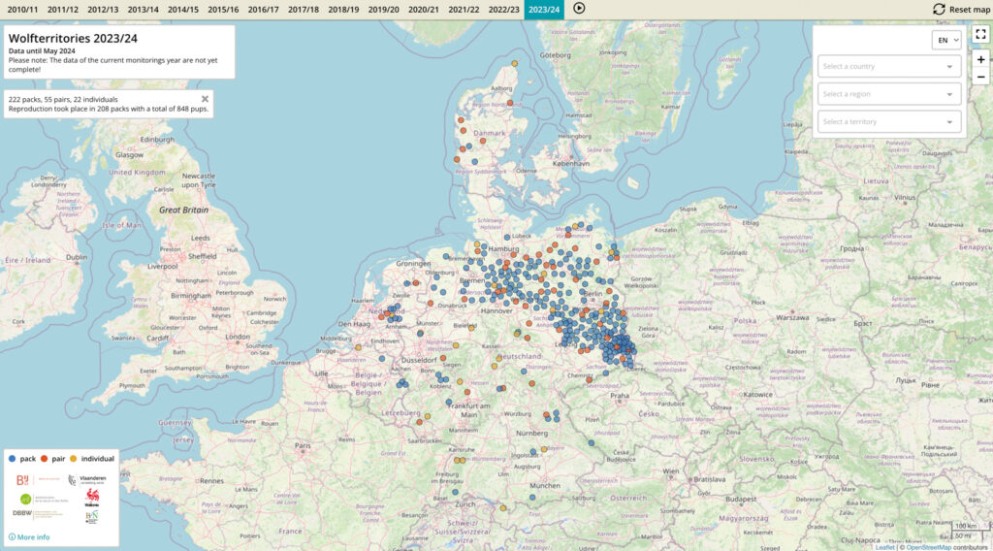Zoom in with the plus button

click(x=980, y=59)
